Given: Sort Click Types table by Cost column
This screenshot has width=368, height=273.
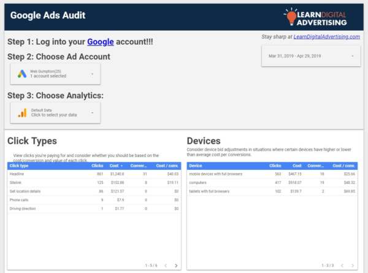Looking at the screenshot, I should 114,166.
